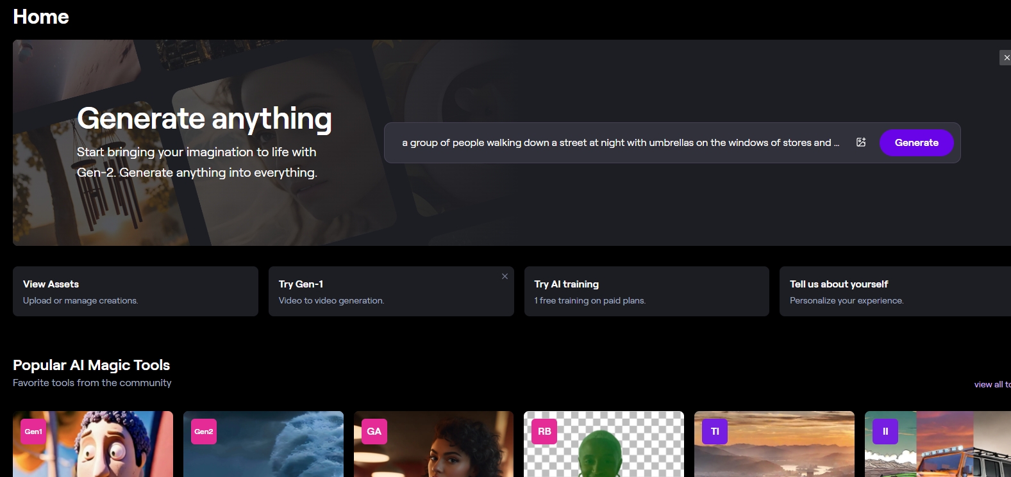The image size is (1011, 477).
Task: Open the sunset mountain landscape thumbnail
Action: coord(782,451)
